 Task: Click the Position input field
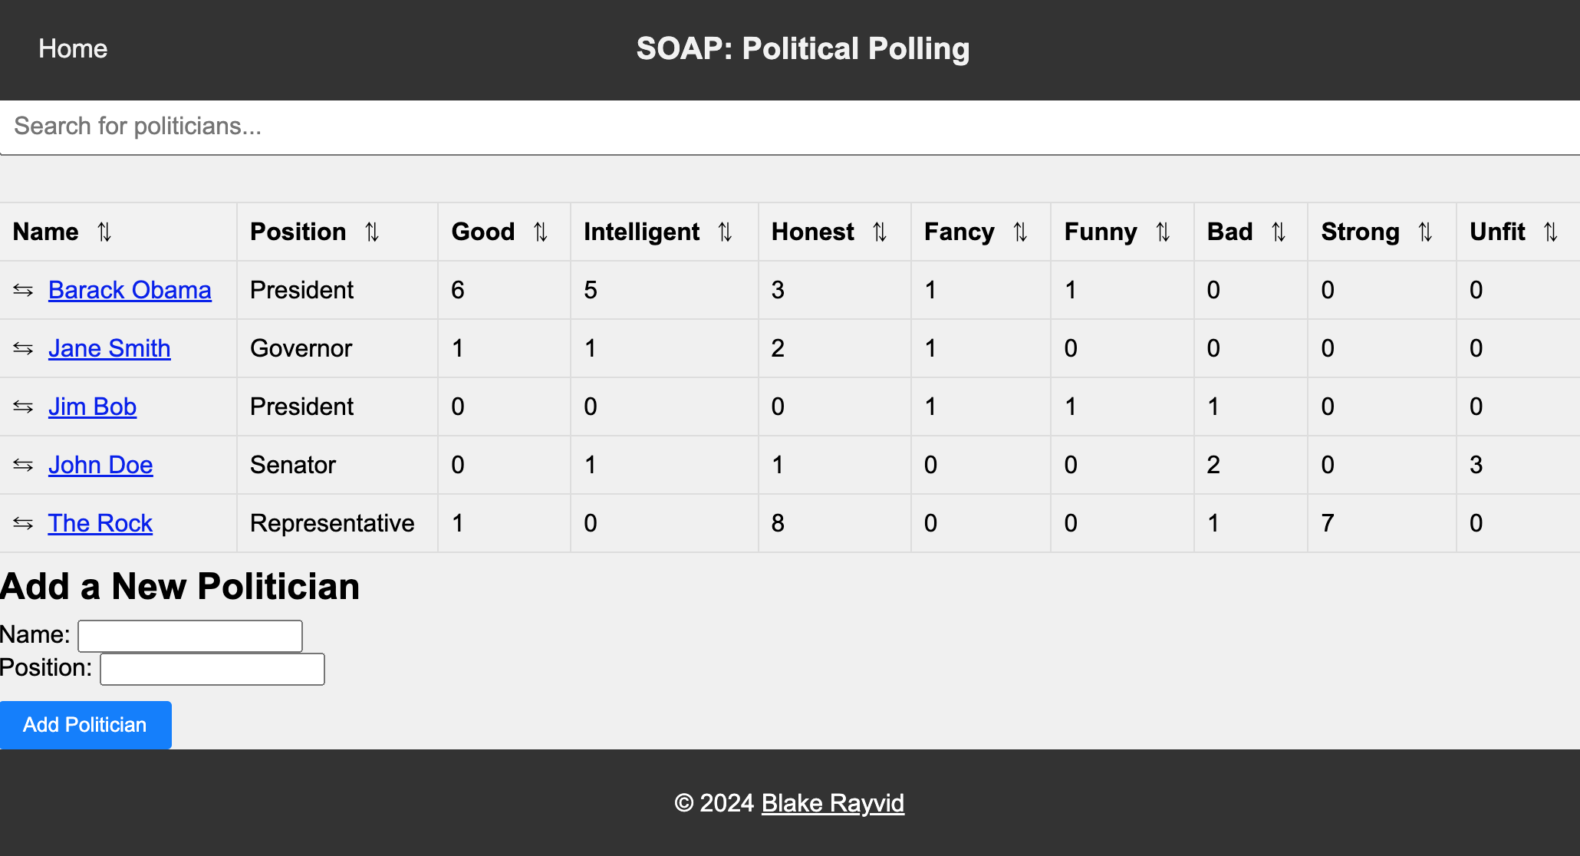[211, 668]
